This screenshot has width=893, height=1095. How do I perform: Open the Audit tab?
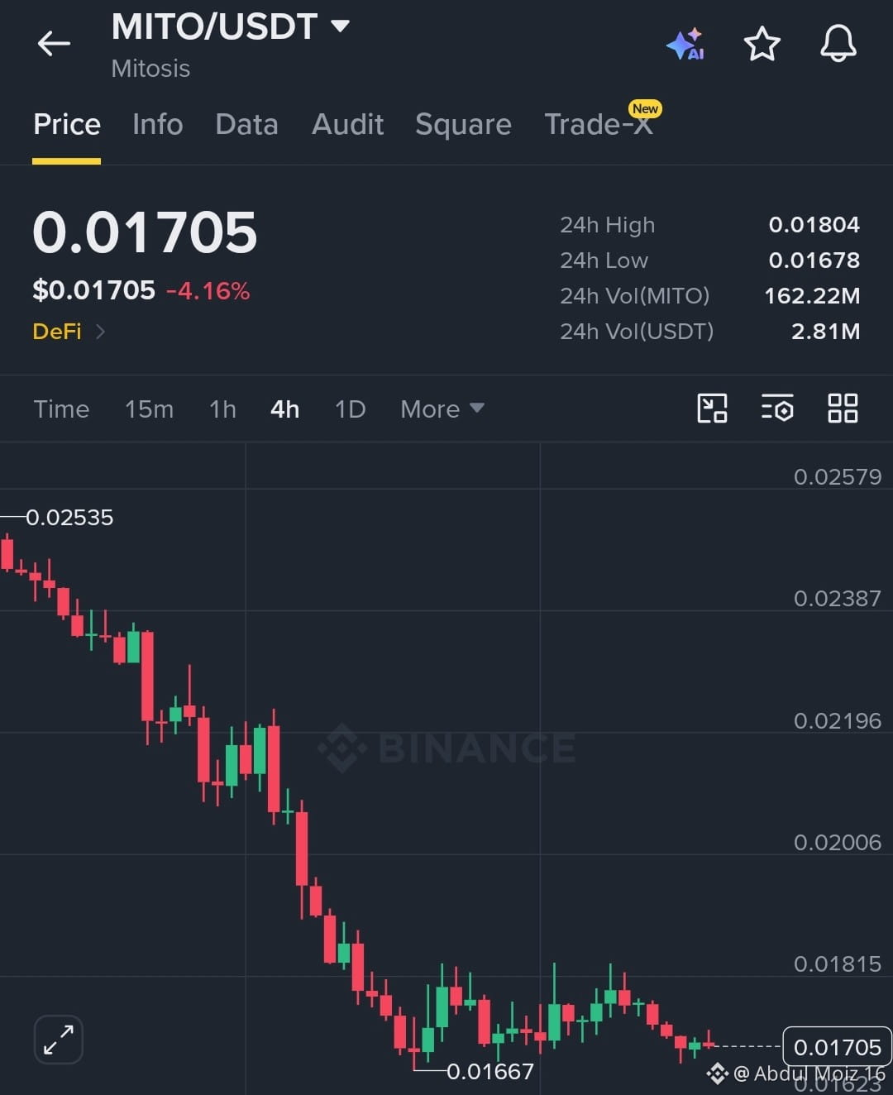[347, 124]
